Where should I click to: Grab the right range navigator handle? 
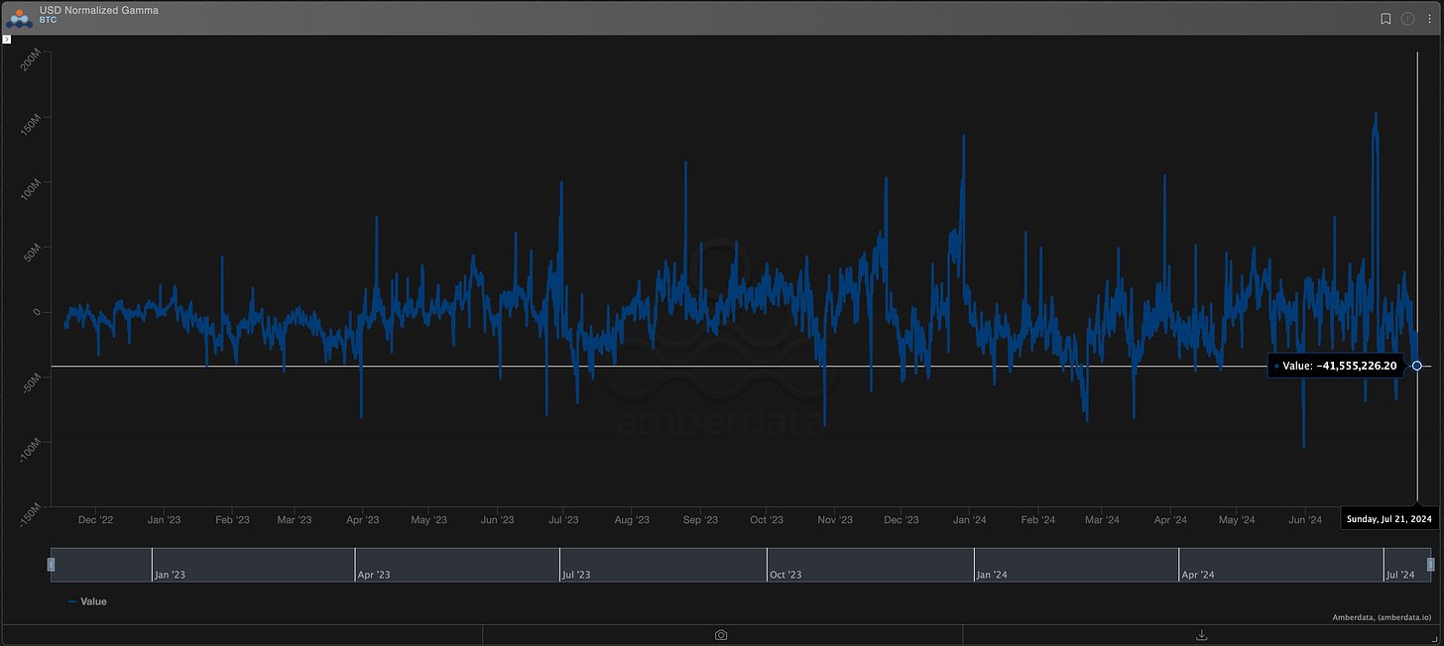point(1430,565)
